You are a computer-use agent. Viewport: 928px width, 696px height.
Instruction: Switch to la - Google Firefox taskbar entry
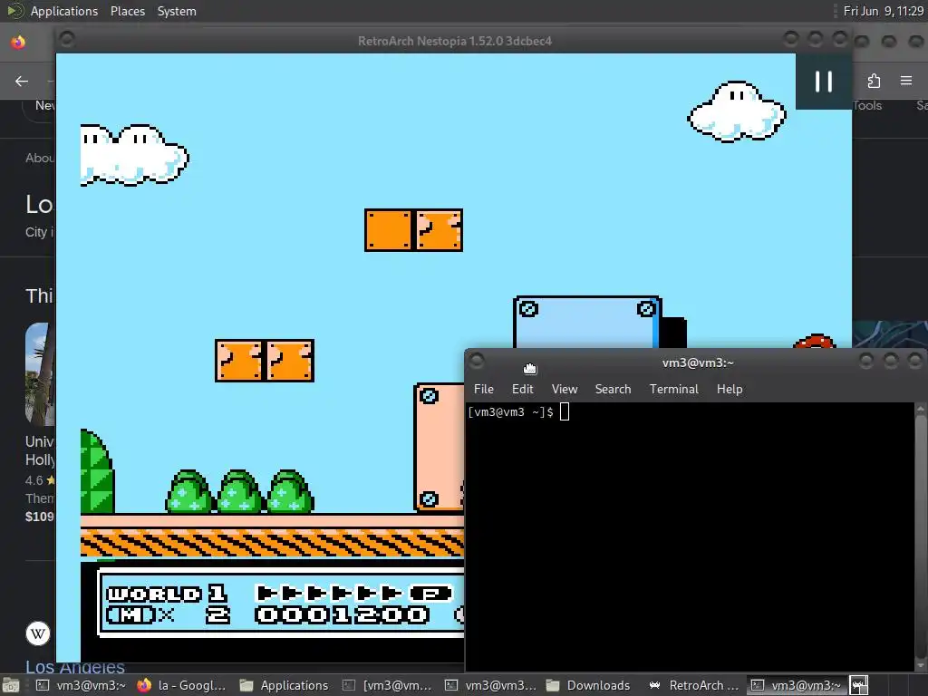(x=181, y=685)
